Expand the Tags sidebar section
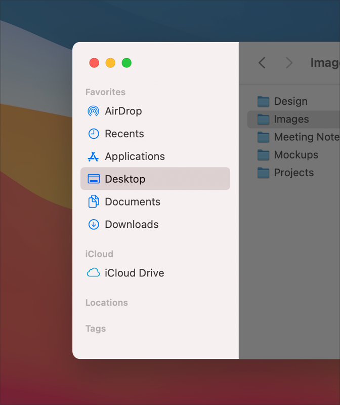The height and width of the screenshot is (405, 340). tap(96, 329)
